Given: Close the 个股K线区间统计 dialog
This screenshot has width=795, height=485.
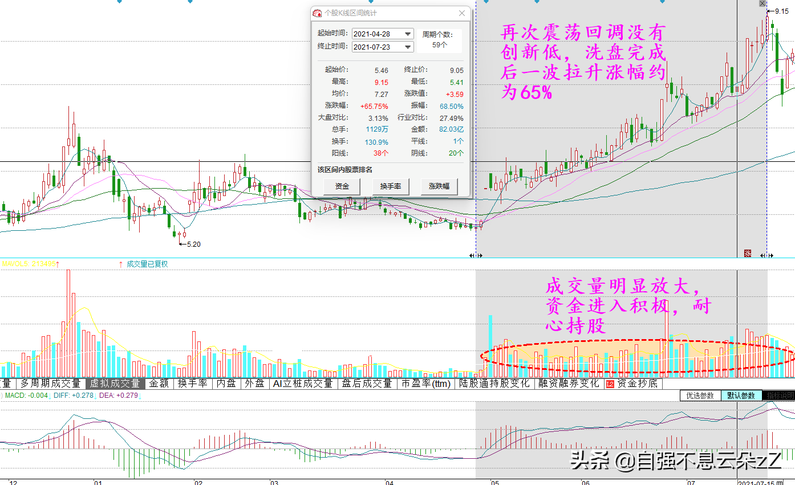Looking at the screenshot, I should point(462,13).
